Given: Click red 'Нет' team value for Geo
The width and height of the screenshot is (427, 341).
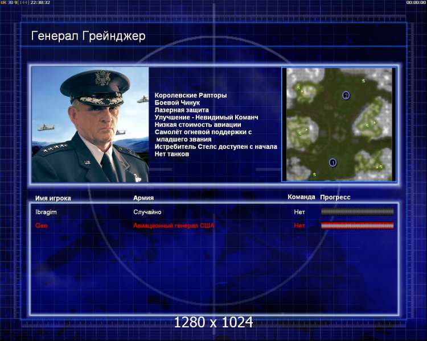Looking at the screenshot, I should coord(299,226).
